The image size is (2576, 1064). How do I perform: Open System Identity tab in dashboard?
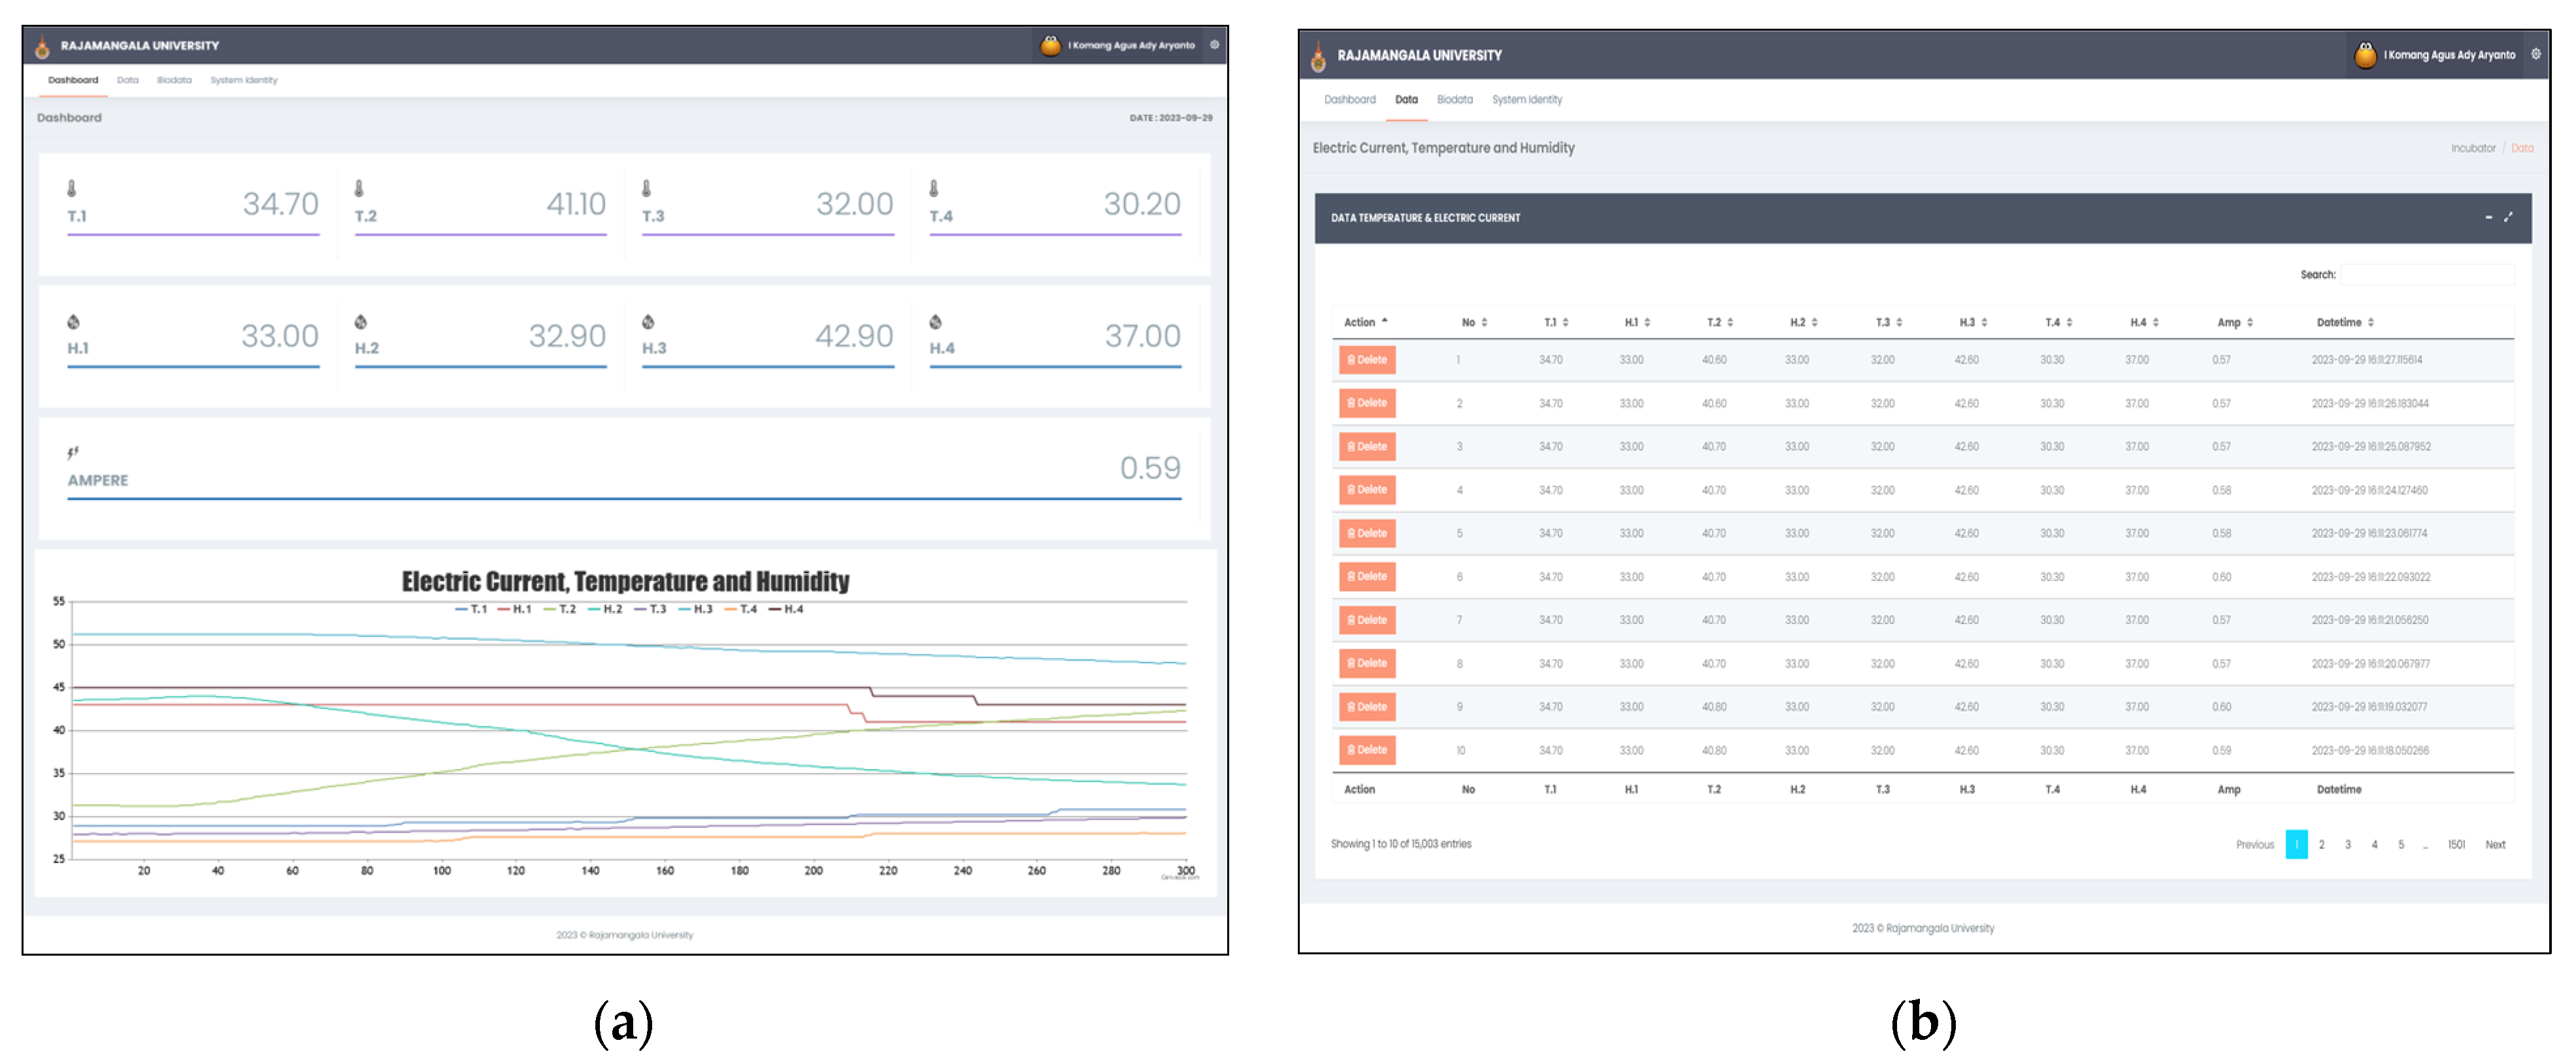[x=243, y=80]
